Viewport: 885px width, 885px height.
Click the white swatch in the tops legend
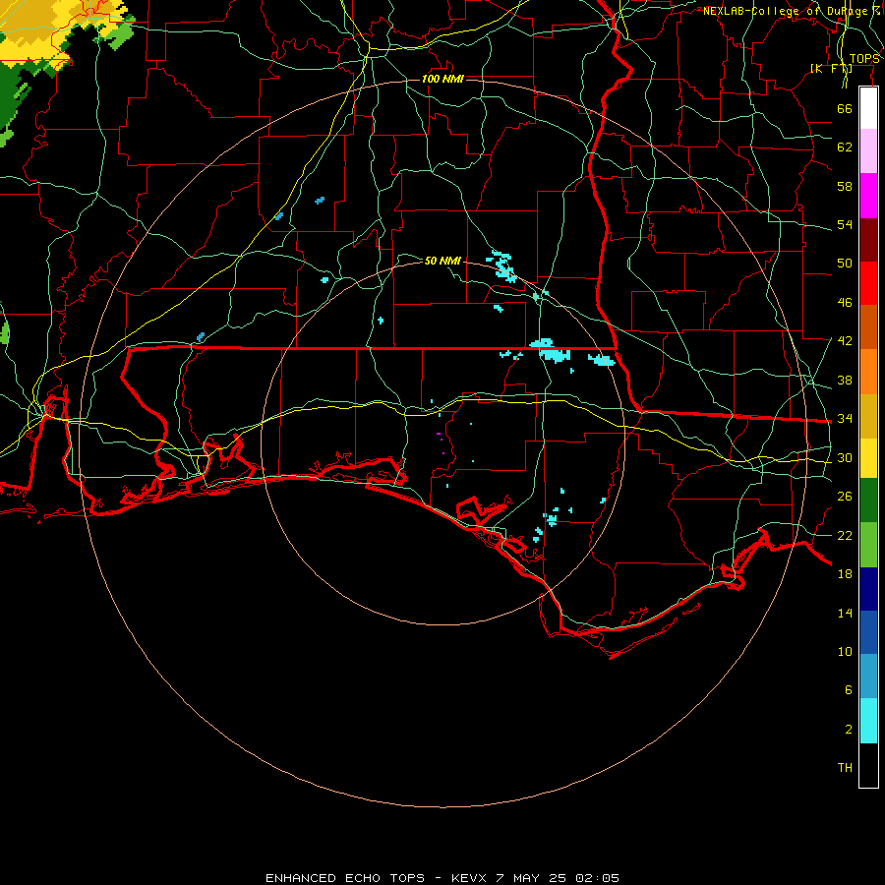click(x=868, y=108)
